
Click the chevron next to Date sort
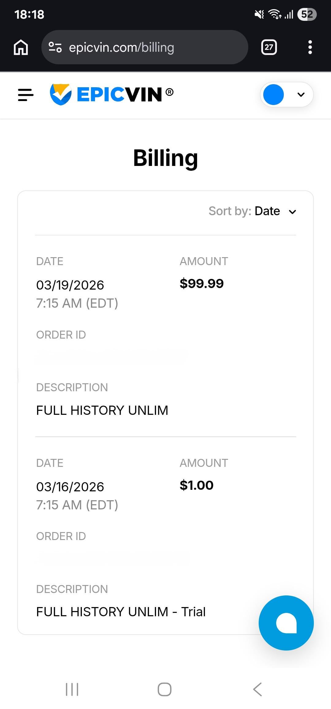[293, 212]
